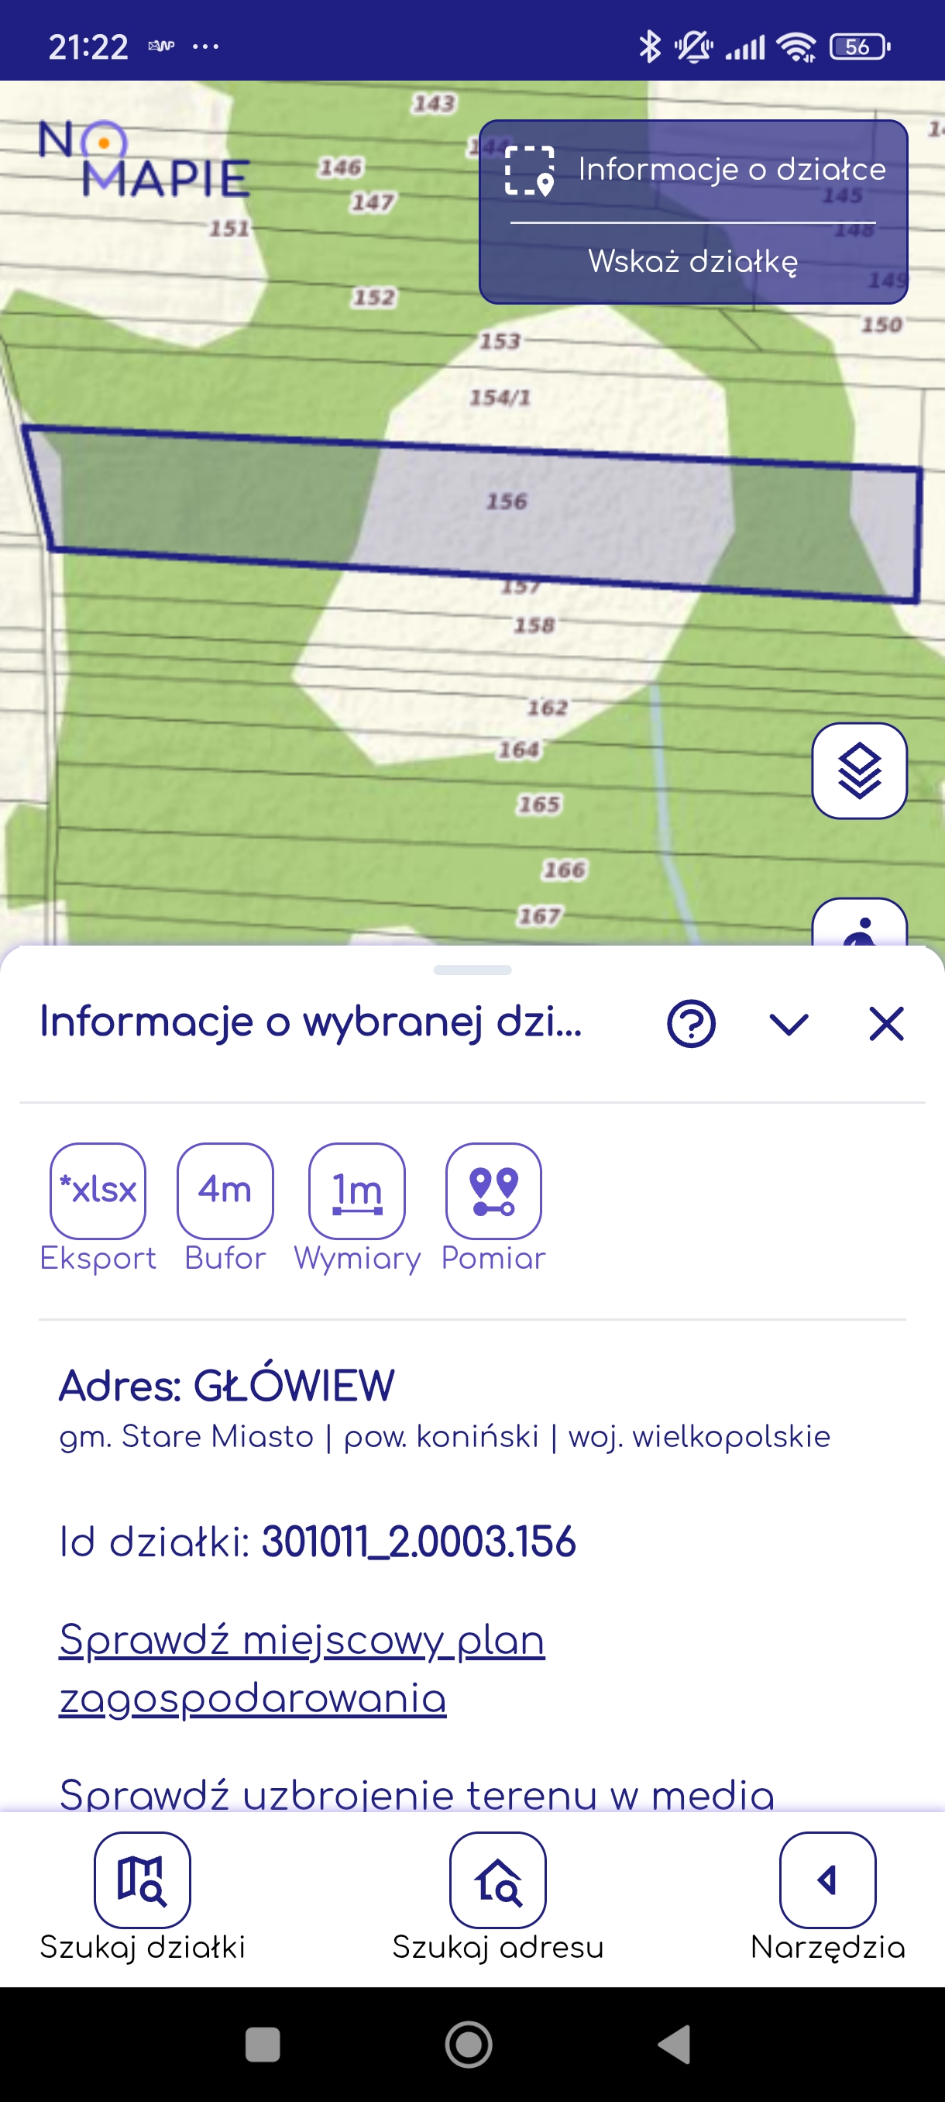Tap the Szukaj działki icon
This screenshot has height=2102, width=945.
(x=142, y=1880)
